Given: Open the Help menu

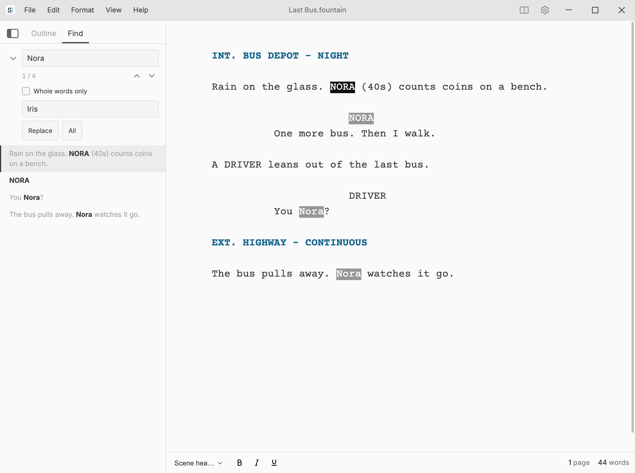Looking at the screenshot, I should [141, 10].
